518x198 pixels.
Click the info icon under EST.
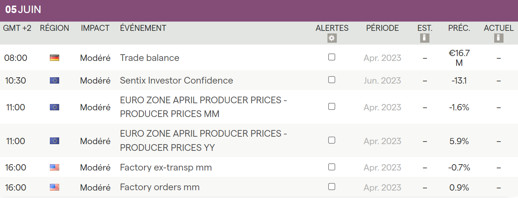click(425, 38)
